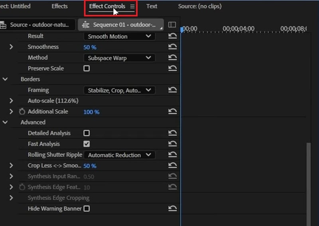The height and width of the screenshot is (226, 319).
Task: Switch to the Effects tab
Action: coord(59,6)
